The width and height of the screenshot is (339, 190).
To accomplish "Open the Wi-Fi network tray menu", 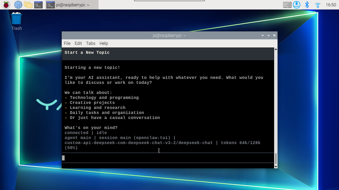I will [x=318, y=5].
